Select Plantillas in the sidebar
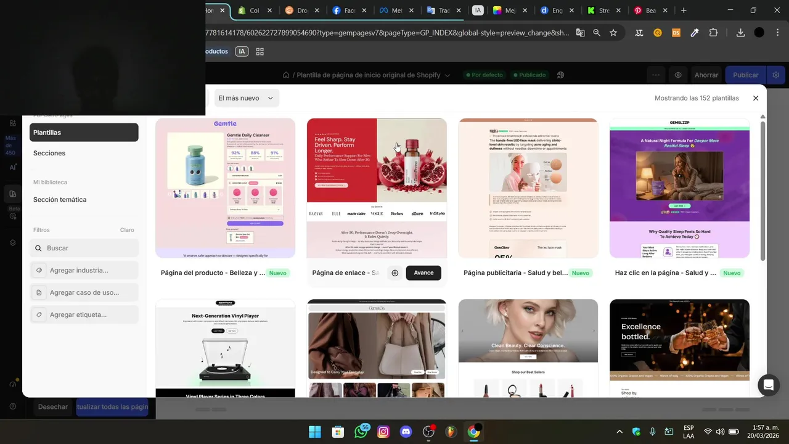 (x=84, y=133)
